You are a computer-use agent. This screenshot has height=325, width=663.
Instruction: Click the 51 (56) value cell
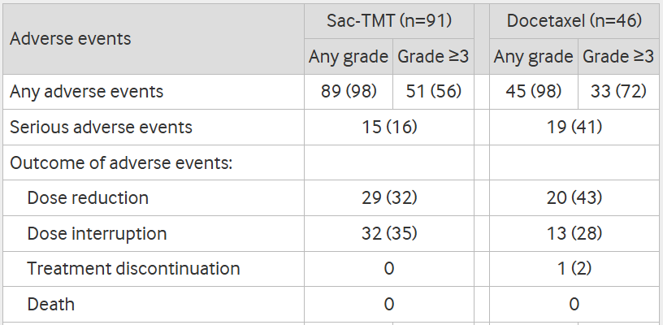point(433,92)
